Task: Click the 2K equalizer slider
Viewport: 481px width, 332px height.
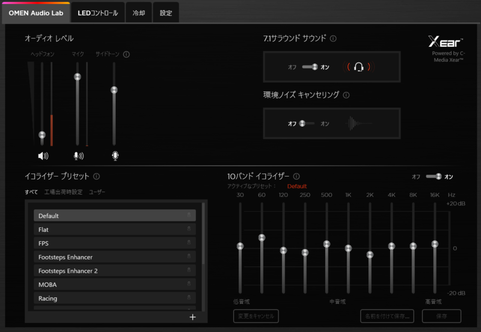Action: click(x=370, y=255)
